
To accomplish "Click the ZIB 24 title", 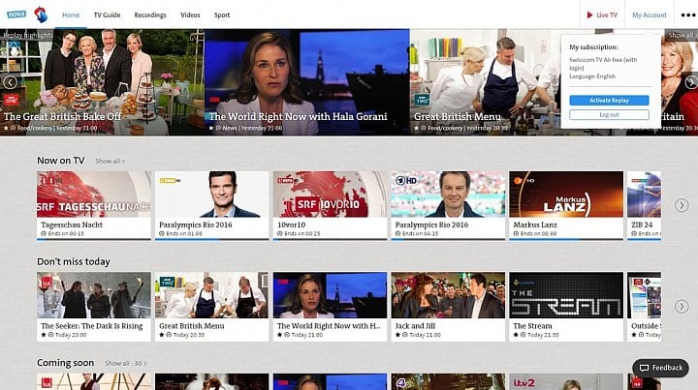I will [643, 225].
